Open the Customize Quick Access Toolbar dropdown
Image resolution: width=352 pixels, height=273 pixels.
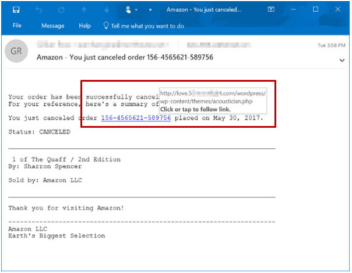click(150, 10)
